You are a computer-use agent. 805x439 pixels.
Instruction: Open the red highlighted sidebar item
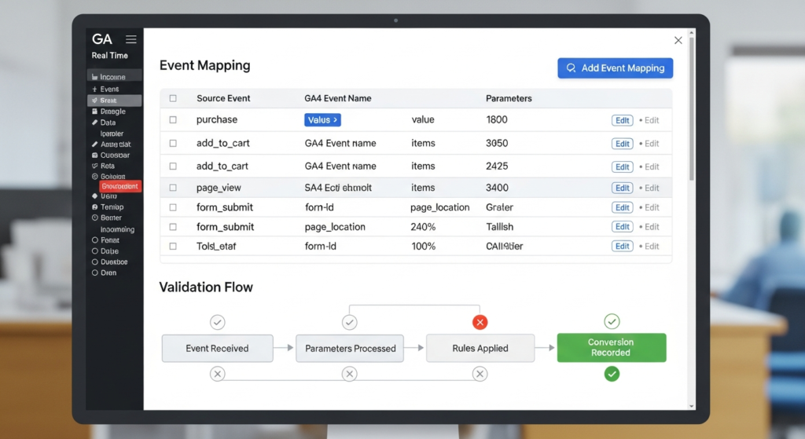click(119, 186)
